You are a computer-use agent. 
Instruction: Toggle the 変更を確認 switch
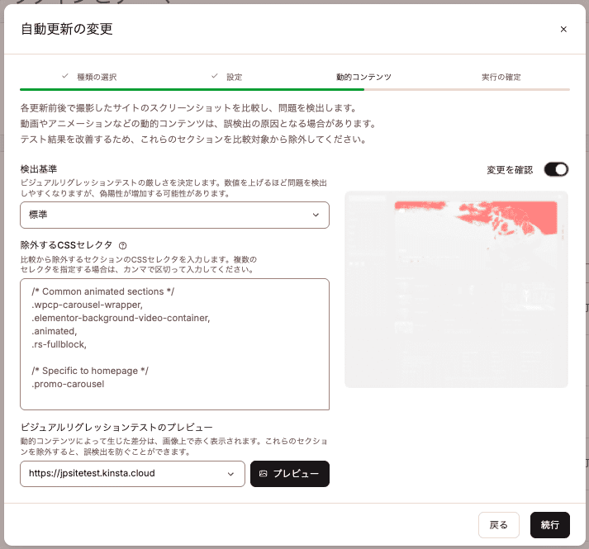(x=556, y=170)
